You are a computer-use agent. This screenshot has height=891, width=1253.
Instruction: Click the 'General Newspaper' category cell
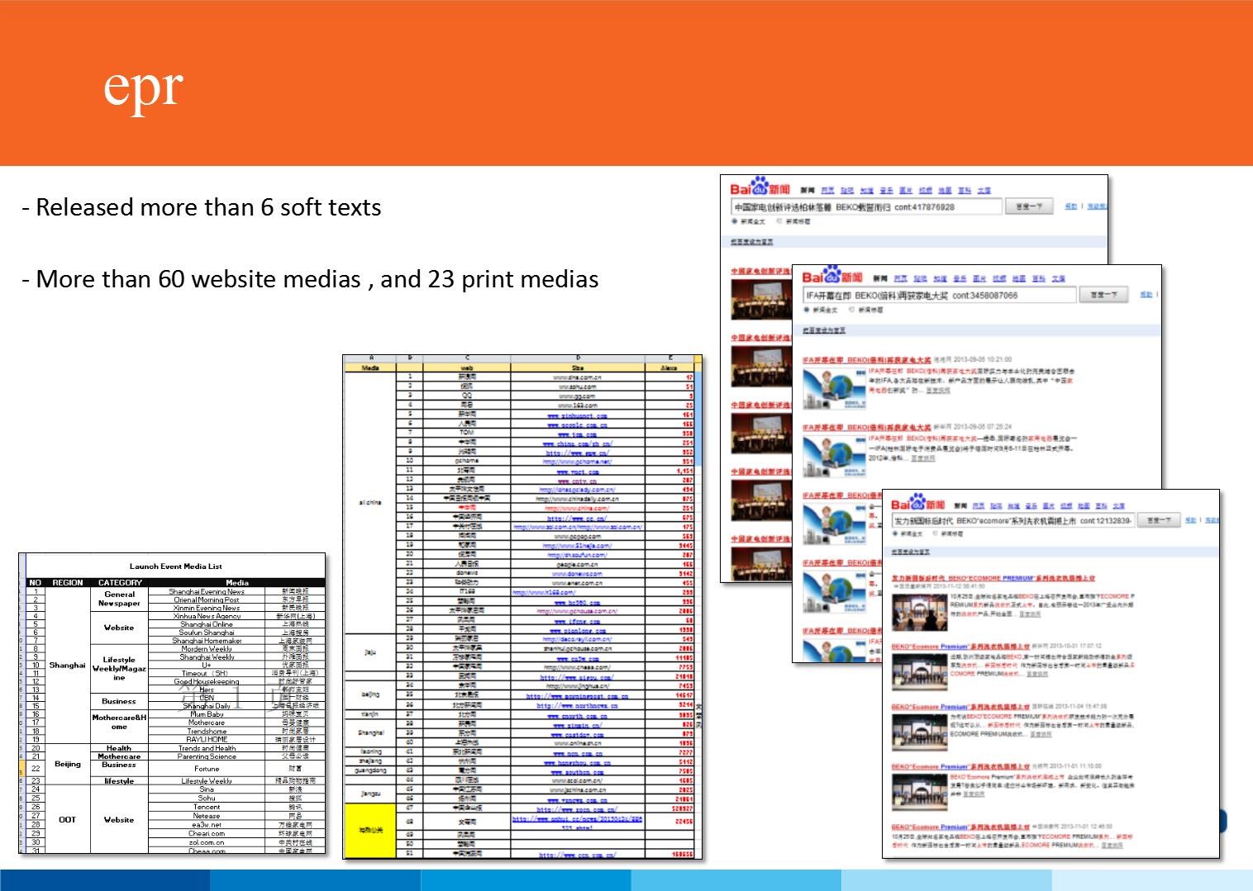click(119, 599)
